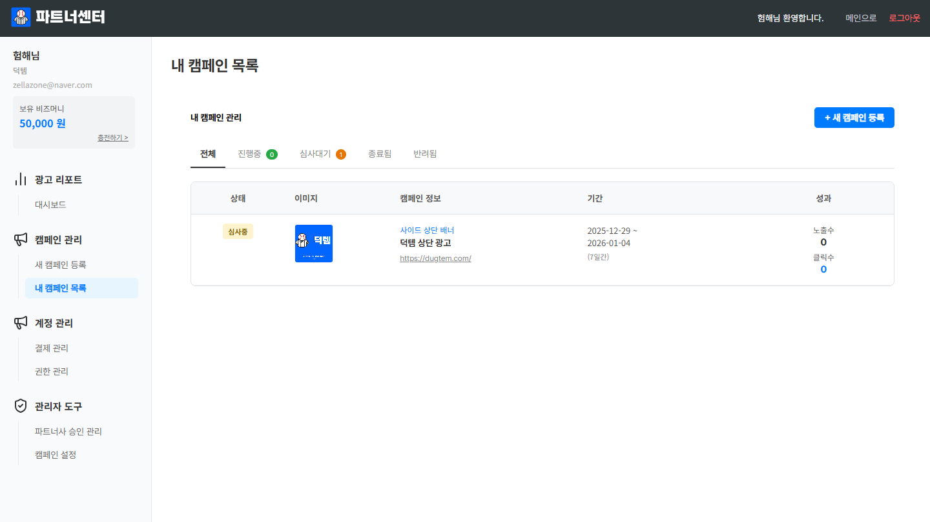The width and height of the screenshot is (930, 522).
Task: Open 대시보드 in the sidebar
Action: coord(50,205)
